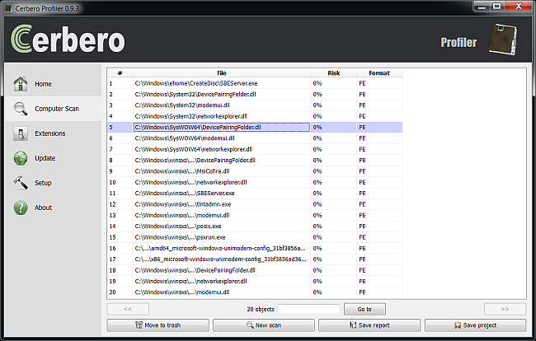Sort by the File column header

tap(222, 72)
